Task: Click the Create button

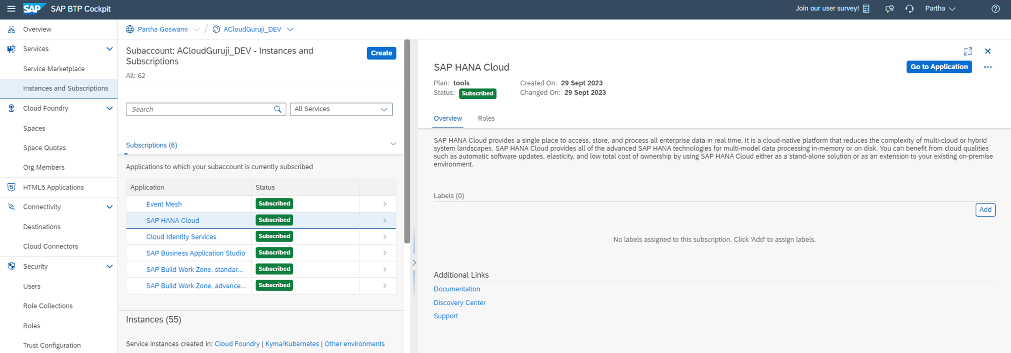Action: (381, 53)
